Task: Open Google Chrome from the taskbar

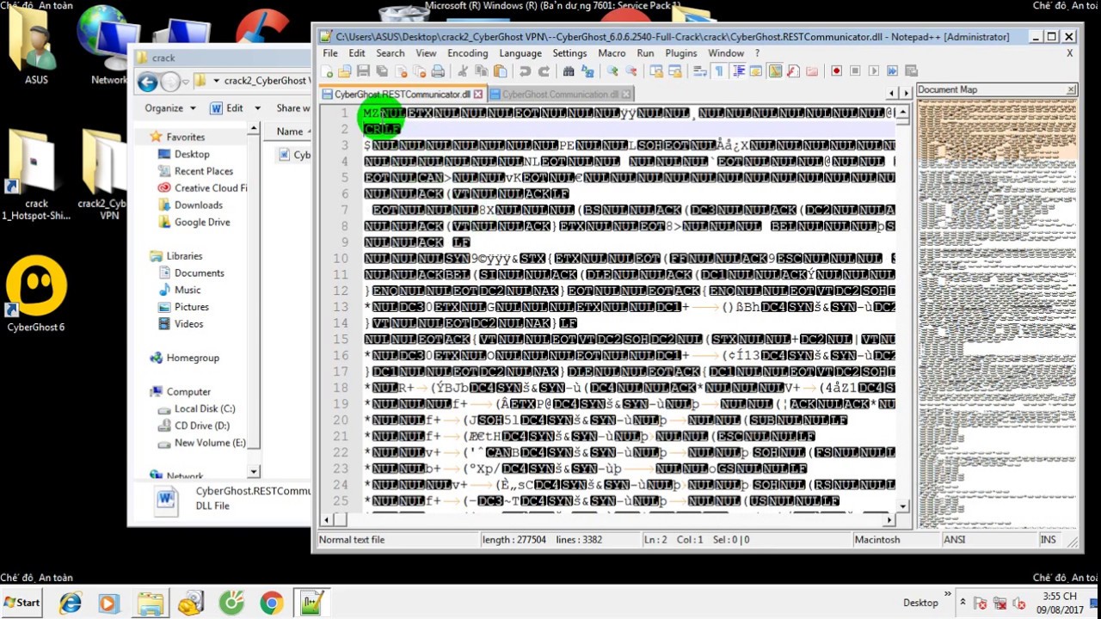Action: tap(272, 603)
